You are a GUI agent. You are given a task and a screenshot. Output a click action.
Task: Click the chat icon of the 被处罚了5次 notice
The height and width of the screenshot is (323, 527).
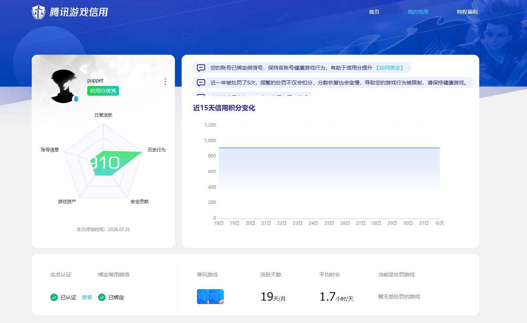[201, 83]
